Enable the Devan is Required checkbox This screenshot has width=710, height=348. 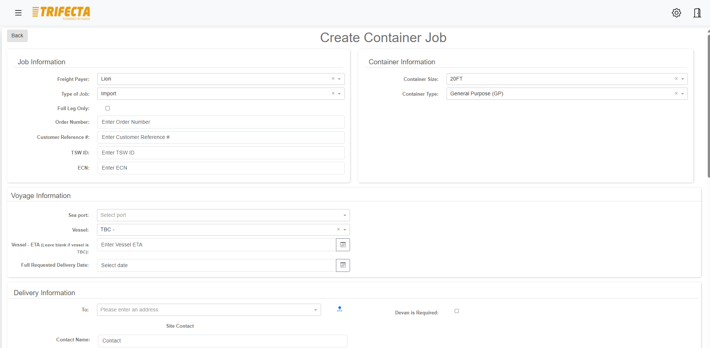tap(457, 311)
